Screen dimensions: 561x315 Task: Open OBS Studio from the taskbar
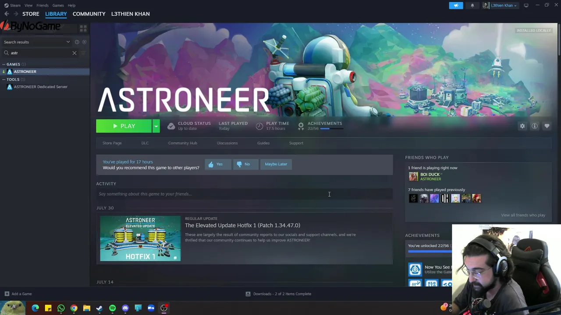(164, 308)
